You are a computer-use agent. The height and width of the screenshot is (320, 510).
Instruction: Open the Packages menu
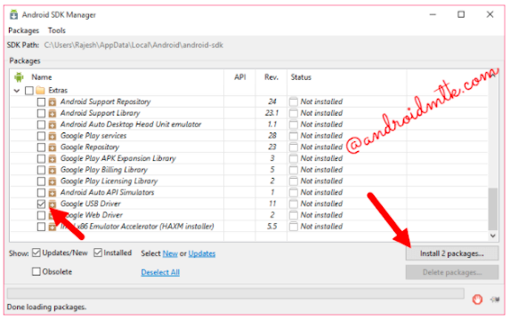23,30
